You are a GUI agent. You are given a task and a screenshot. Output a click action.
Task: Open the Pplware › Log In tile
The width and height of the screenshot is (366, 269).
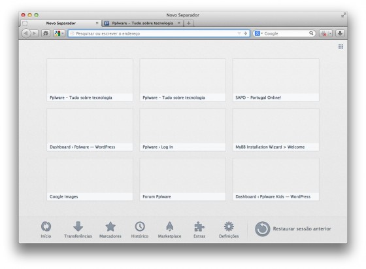tap(183, 130)
